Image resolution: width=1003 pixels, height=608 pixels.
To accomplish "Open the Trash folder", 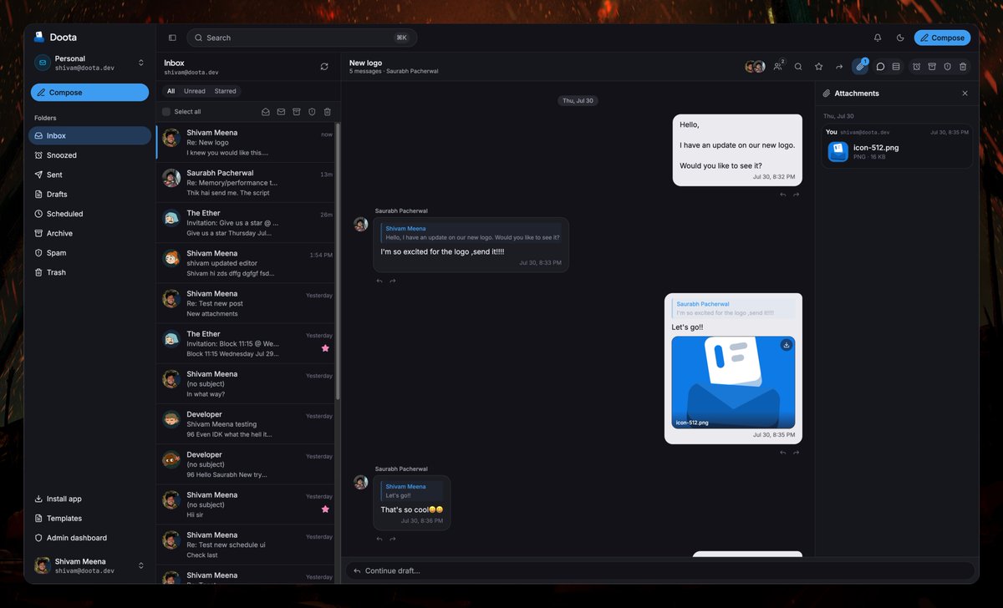I will [x=89, y=272].
